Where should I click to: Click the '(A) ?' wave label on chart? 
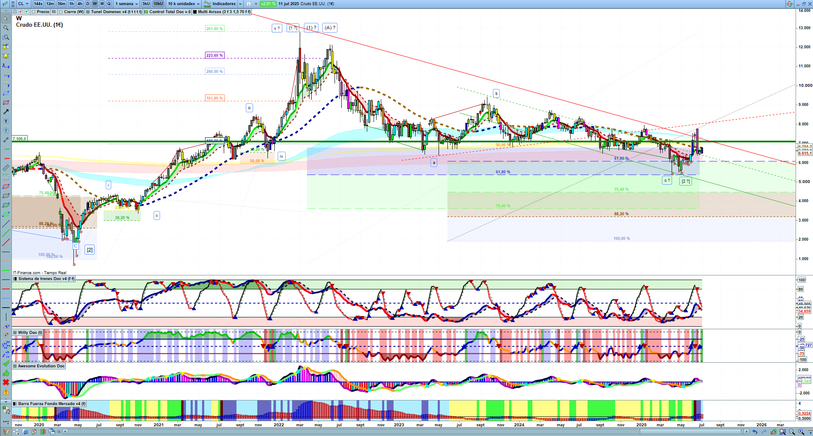[x=330, y=28]
